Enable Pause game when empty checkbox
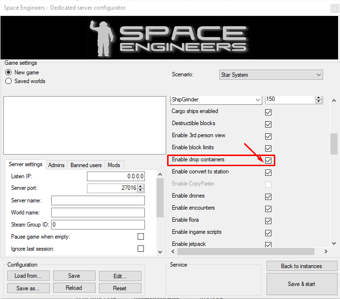Image resolution: width=340 pixels, height=299 pixels. 141,237
